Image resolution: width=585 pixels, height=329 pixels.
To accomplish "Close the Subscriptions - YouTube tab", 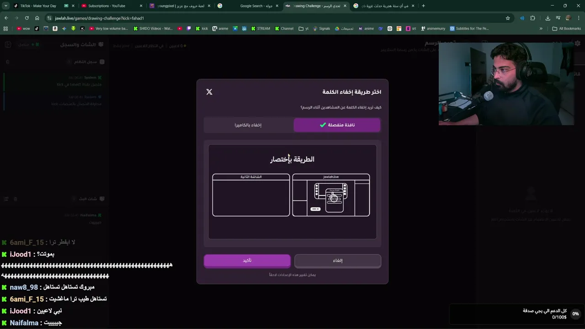I will [x=141, y=6].
